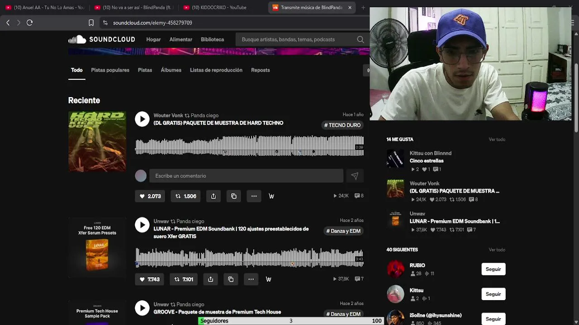
Task: Open GROOVE Premium Tech House title link
Action: coord(217,312)
